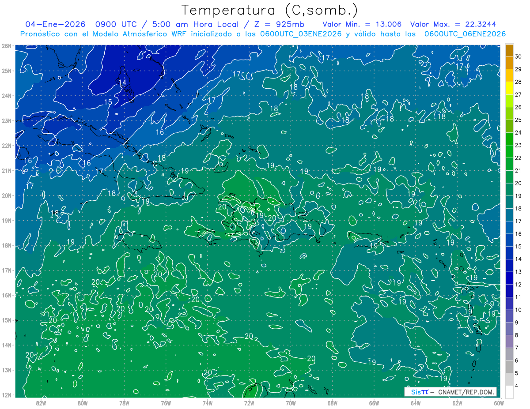Pick the yellow swatch between 27 and 28
The height and width of the screenshot is (409, 530).
510,88
